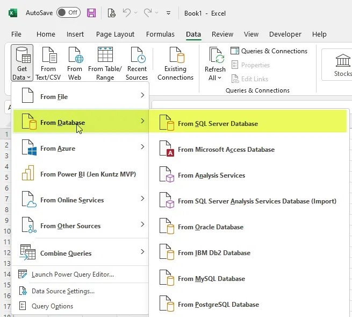Screen dimensions: 352x317
Task: Open Recent Sources icon
Action: pyautogui.click(x=137, y=55)
